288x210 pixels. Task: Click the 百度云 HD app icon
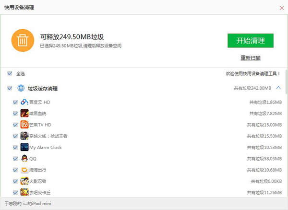[24, 102]
